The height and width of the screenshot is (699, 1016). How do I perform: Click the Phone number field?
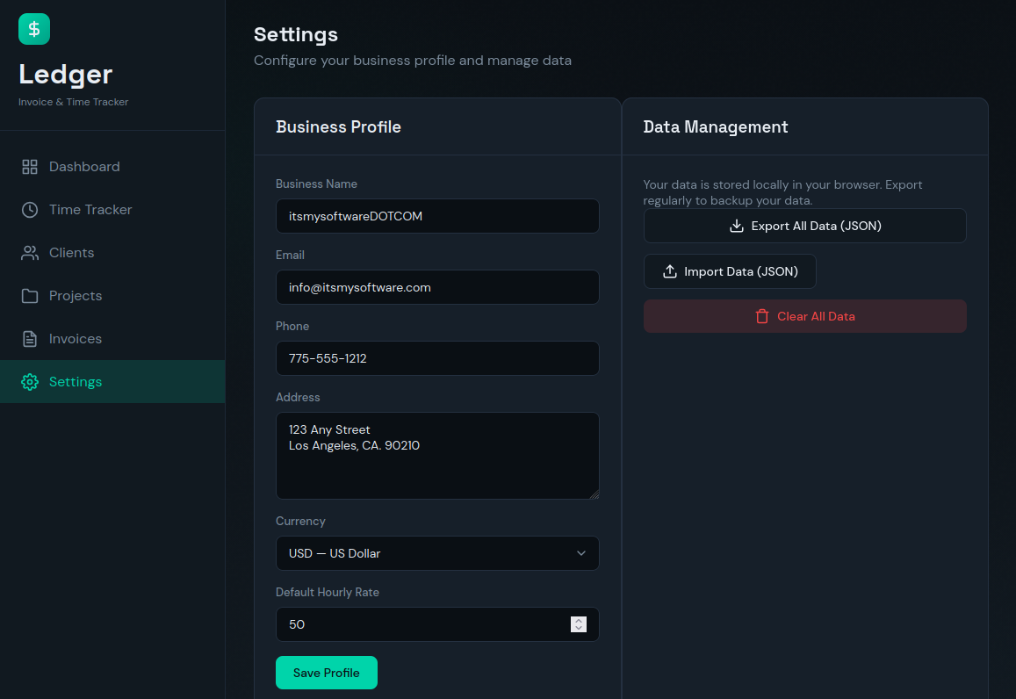point(437,358)
